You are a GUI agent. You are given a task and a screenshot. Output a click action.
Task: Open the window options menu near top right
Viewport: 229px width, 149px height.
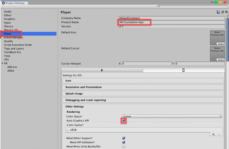(212, 2)
